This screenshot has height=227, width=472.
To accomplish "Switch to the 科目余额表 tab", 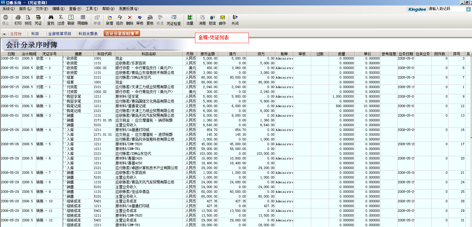I will pos(88,34).
